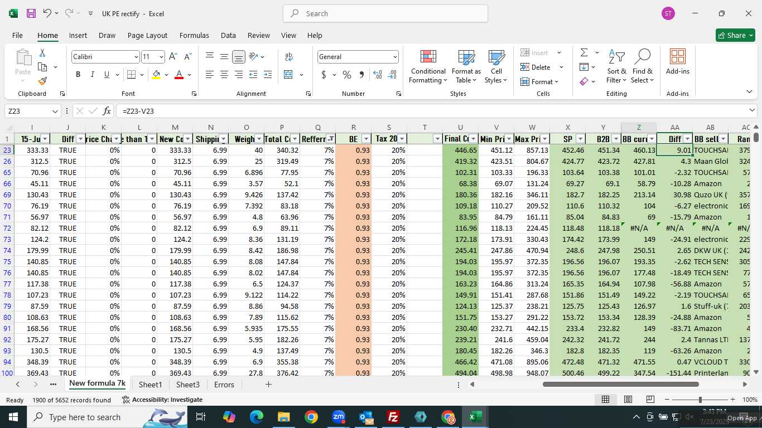
Task: Expand the Name Box dropdown
Action: [x=55, y=111]
